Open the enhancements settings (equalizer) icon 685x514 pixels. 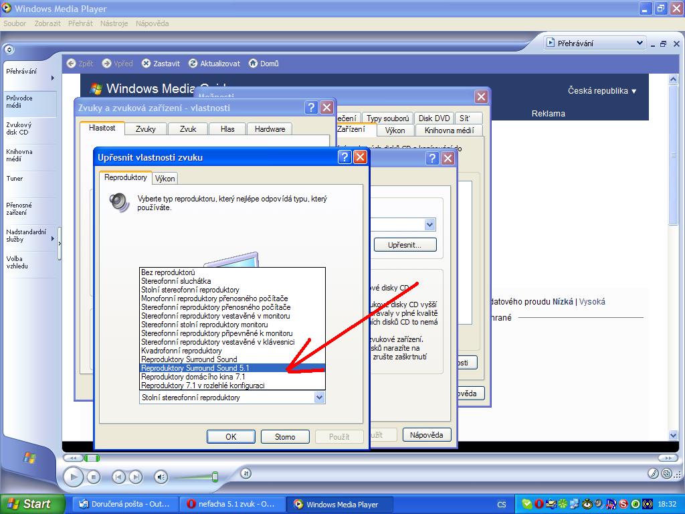246,473
